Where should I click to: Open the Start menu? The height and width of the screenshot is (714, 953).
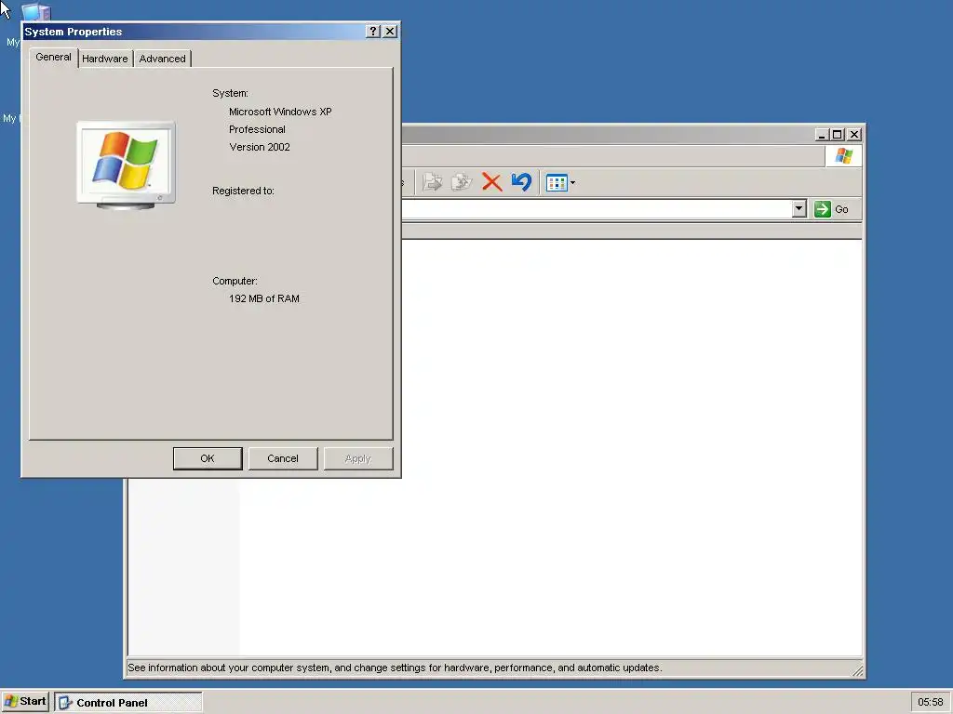pyautogui.click(x=24, y=701)
